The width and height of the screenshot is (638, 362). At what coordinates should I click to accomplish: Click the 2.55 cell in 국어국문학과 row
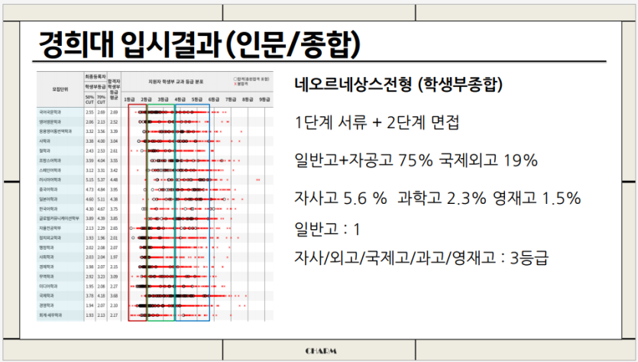click(89, 112)
